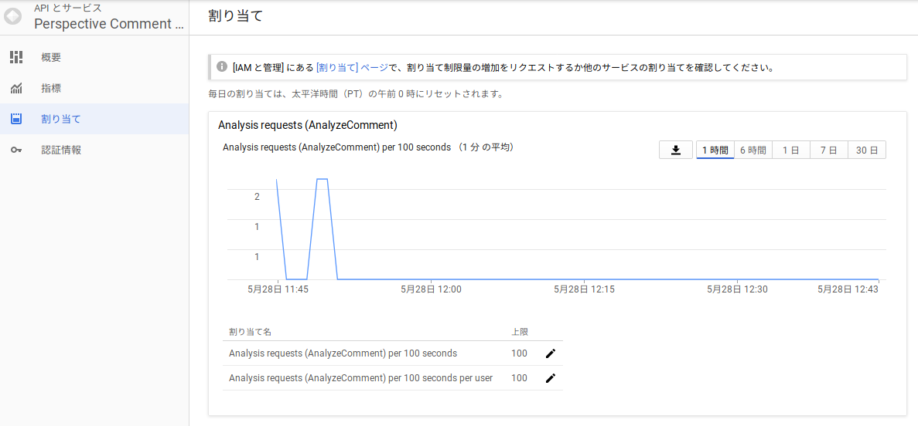The image size is (918, 426).
Task: Select the 1 時間 time range tab
Action: pyautogui.click(x=715, y=150)
